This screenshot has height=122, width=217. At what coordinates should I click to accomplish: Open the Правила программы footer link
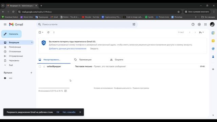click(x=141, y=88)
